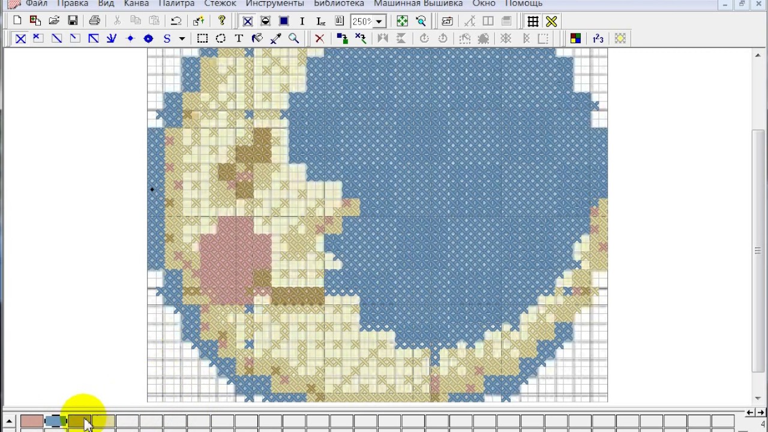Select the text T tool
768x432 pixels.
click(x=239, y=38)
